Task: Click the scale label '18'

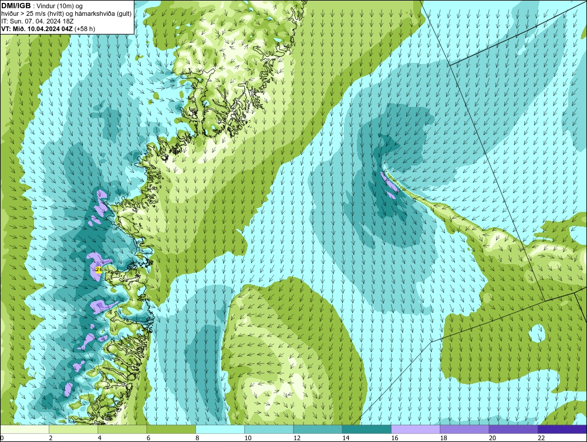Action: tap(443, 438)
